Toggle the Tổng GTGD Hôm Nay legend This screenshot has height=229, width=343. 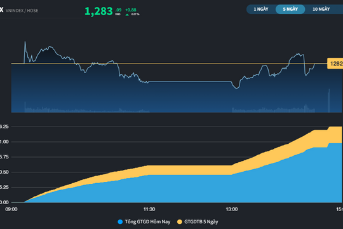coord(144,222)
